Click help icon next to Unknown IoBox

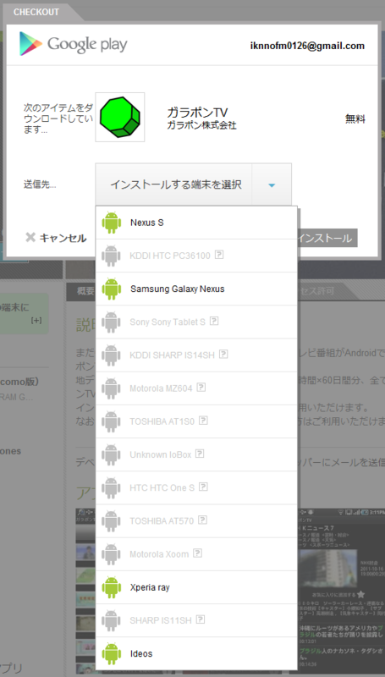[x=200, y=454]
